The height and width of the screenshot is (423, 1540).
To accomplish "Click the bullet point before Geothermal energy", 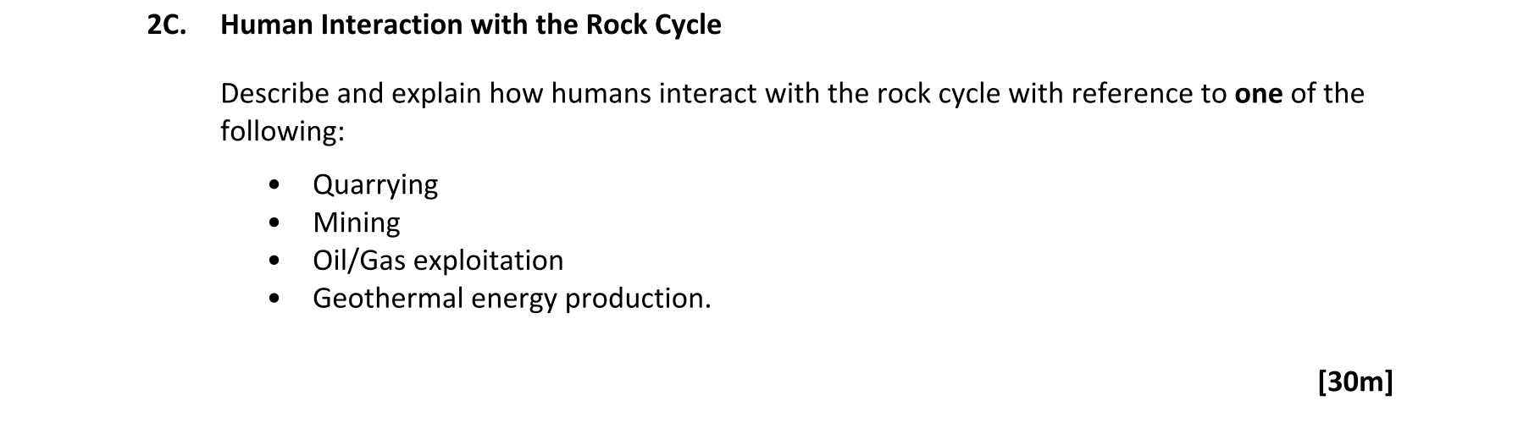I will pos(273,299).
